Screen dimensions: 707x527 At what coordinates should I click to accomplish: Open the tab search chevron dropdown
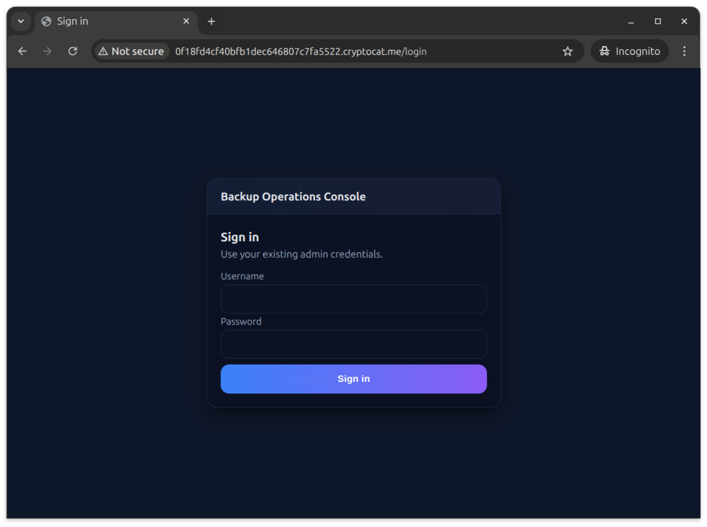pos(21,21)
